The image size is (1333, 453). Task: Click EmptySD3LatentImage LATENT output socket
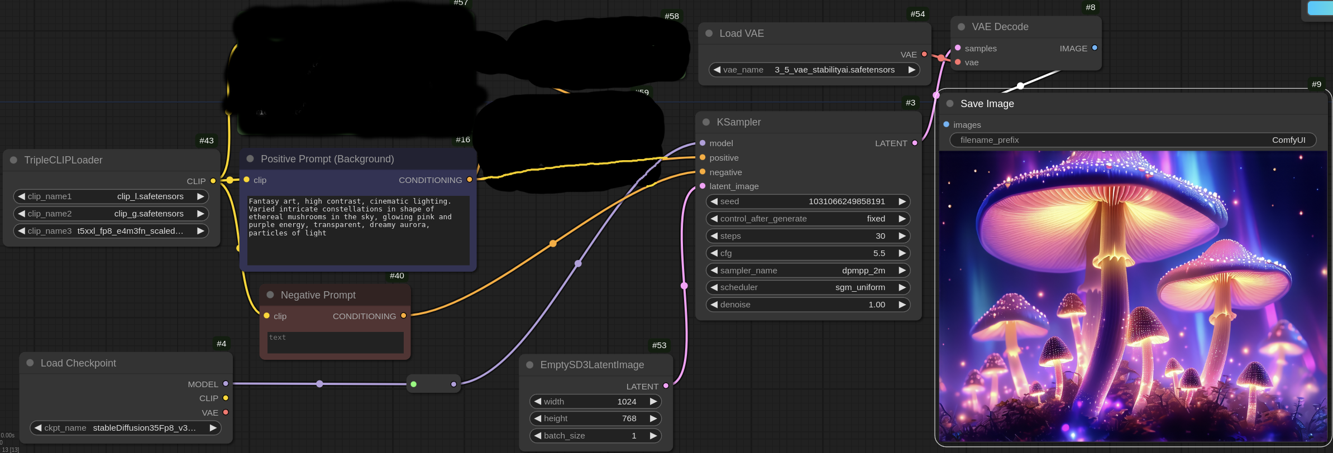[666, 386]
